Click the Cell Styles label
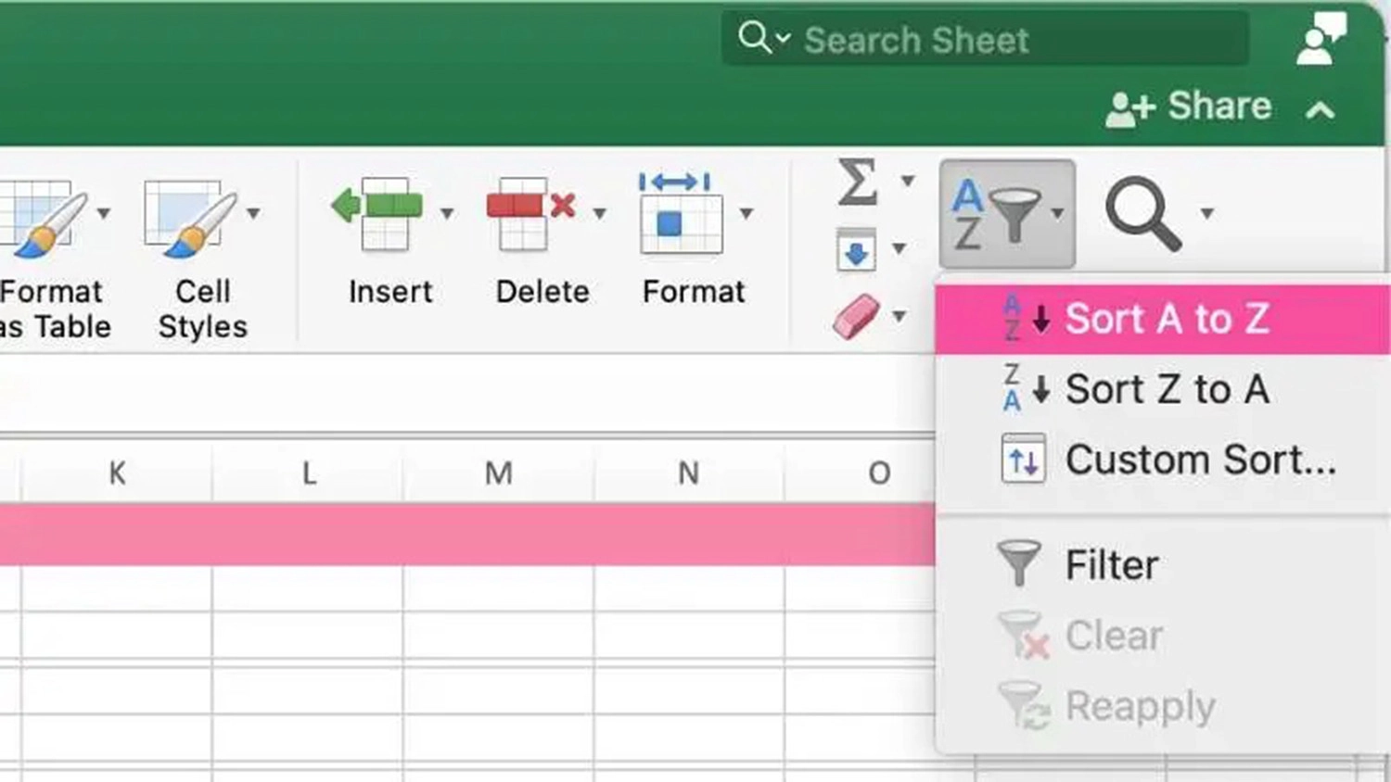 point(203,309)
